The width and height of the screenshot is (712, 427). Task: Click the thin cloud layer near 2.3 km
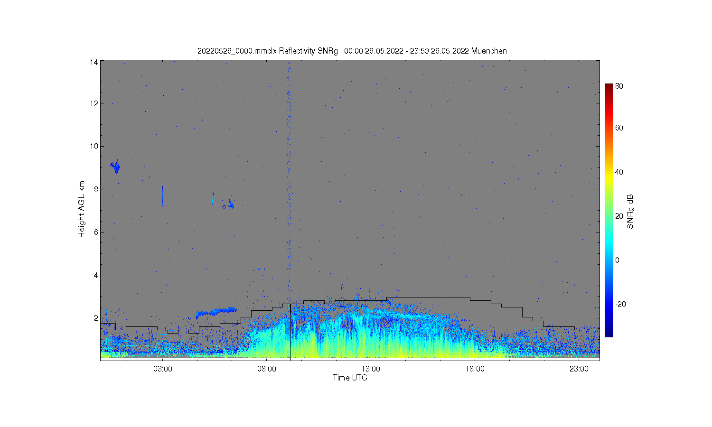[x=216, y=312]
